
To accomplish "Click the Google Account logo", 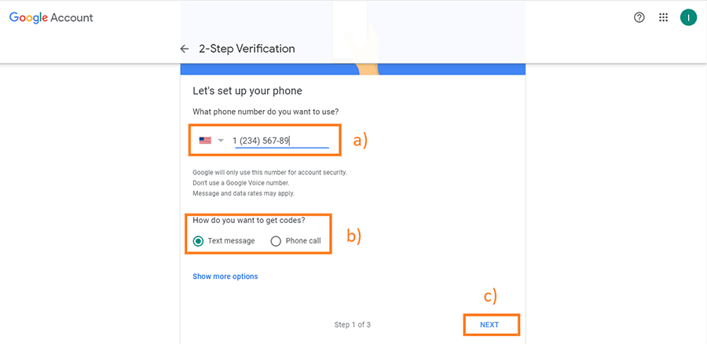I will pos(51,17).
